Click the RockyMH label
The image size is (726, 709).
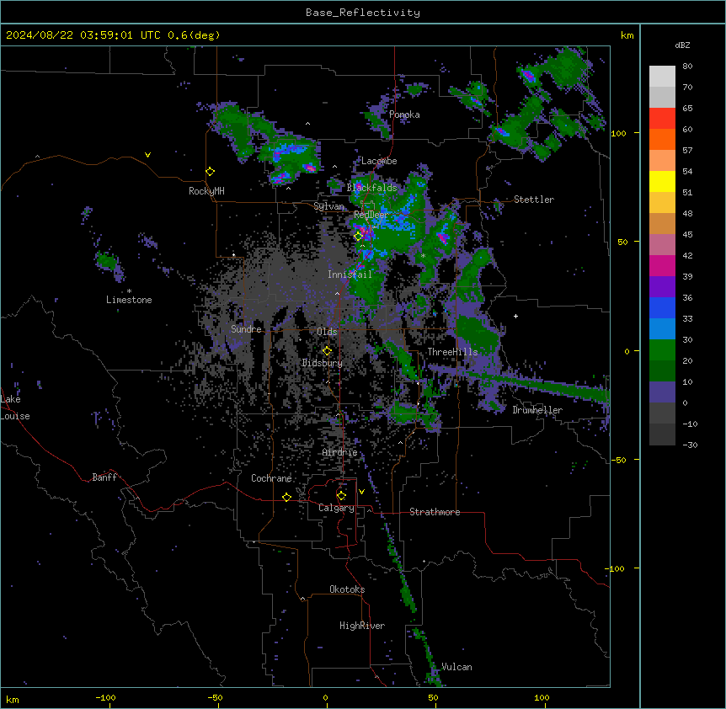point(206,191)
